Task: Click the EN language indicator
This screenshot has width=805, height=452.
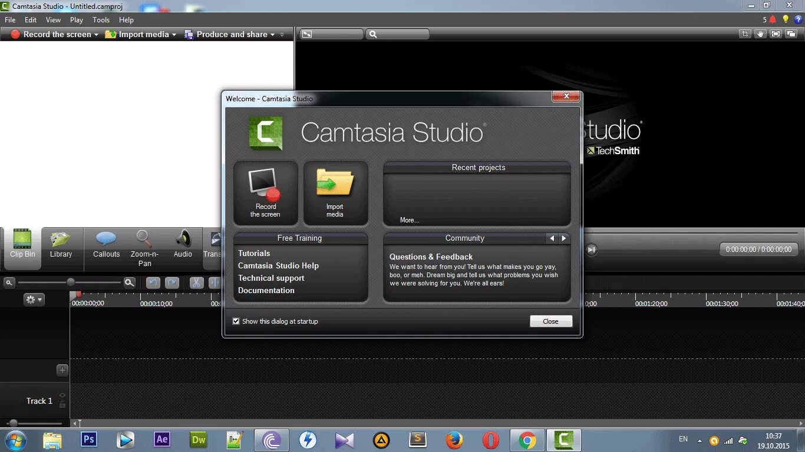Action: pyautogui.click(x=683, y=439)
